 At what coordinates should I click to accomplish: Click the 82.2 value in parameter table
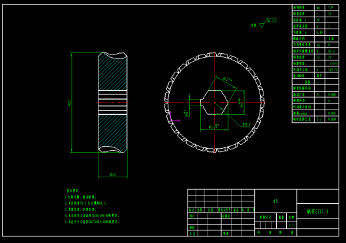coord(331,51)
